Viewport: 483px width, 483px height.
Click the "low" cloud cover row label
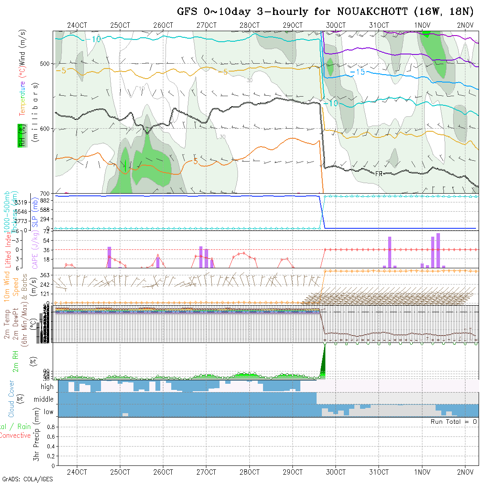pos(48,412)
